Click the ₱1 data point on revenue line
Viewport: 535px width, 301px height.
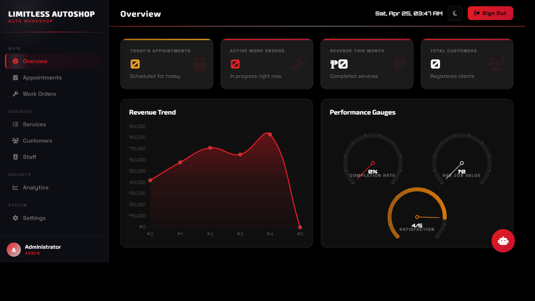tap(180, 162)
